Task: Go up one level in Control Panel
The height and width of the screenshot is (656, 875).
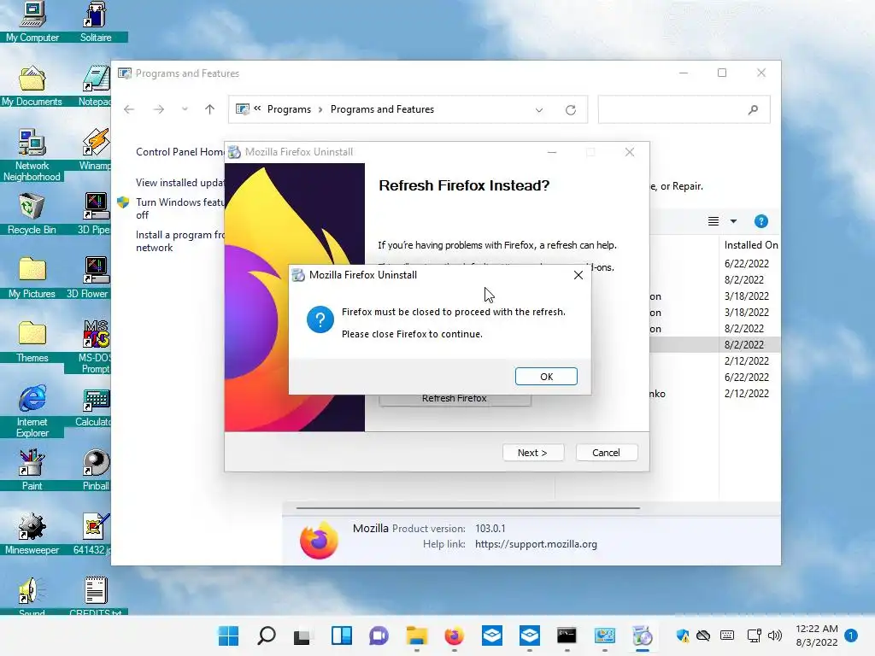Action: (210, 109)
